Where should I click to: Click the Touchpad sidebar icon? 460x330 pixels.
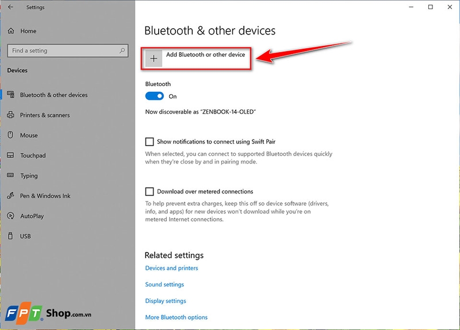click(x=10, y=155)
